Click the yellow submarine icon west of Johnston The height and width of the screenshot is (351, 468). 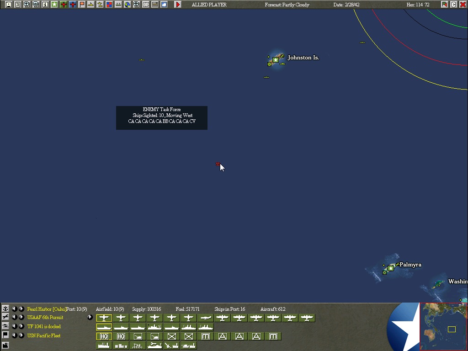(x=142, y=60)
